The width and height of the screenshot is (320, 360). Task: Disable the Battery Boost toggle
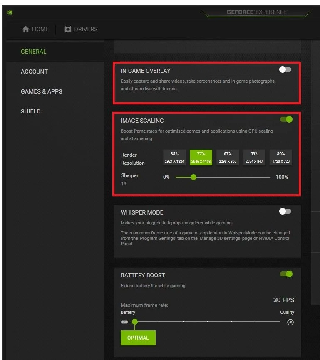coord(286,274)
